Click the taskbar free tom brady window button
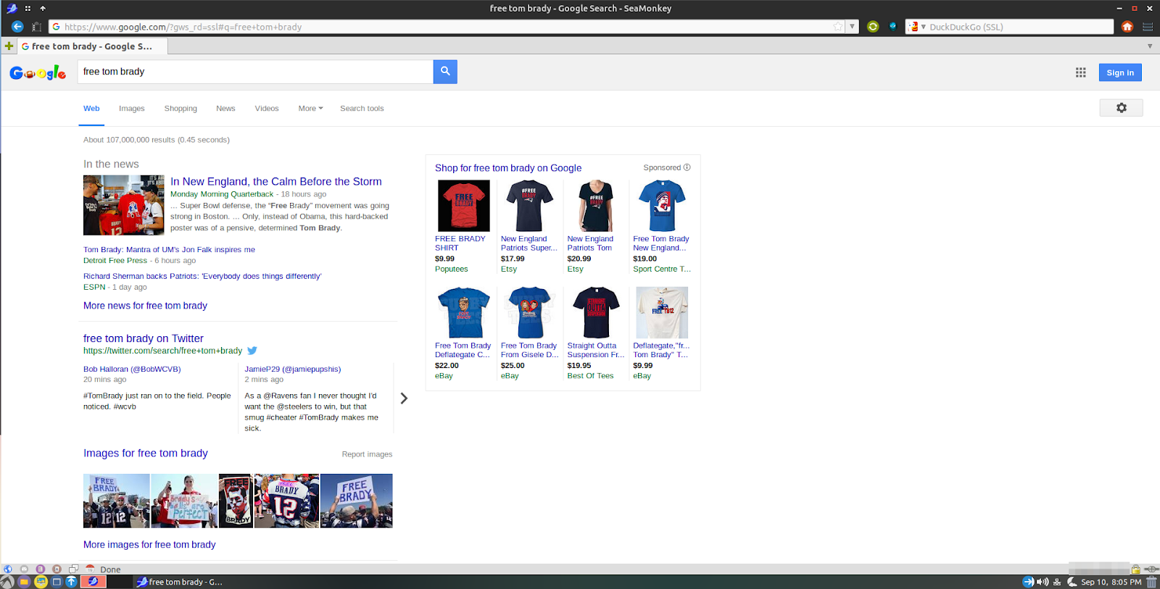 pos(180,582)
